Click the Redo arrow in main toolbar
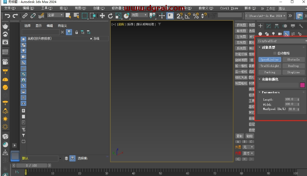 click(15, 16)
